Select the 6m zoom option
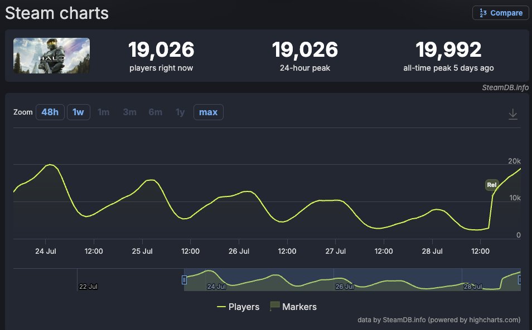Viewport: 532px width, 330px height. click(156, 112)
